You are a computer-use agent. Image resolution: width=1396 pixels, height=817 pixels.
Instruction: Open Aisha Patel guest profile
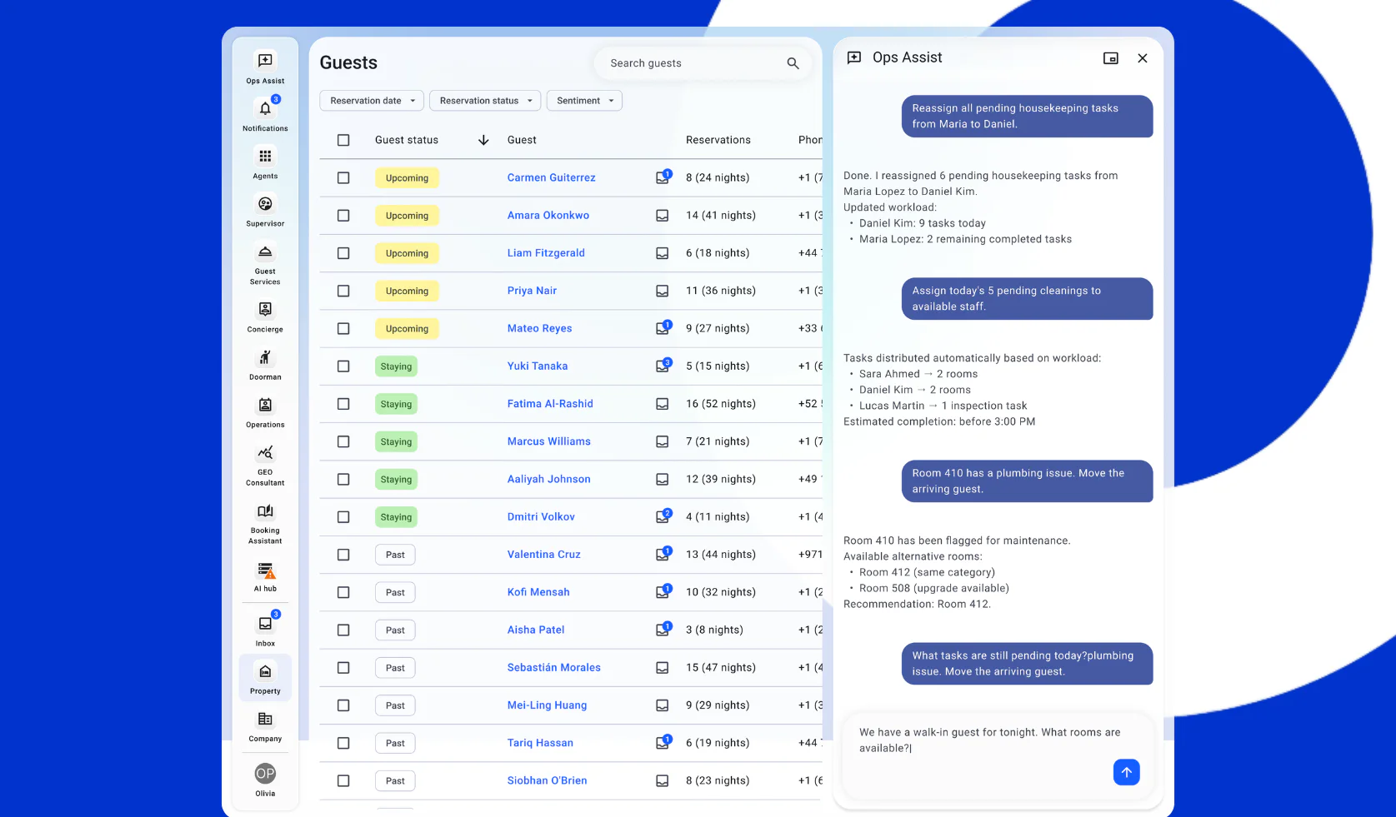(x=535, y=630)
